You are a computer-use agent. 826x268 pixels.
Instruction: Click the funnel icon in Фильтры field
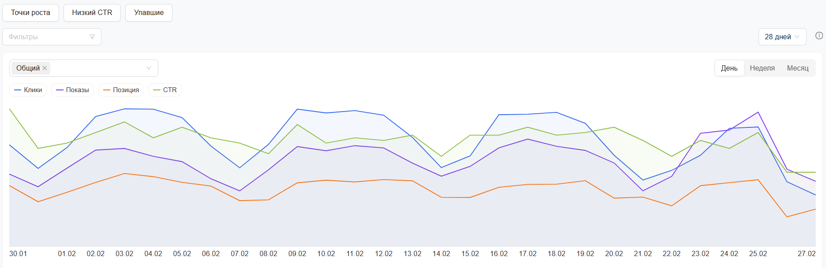click(x=92, y=37)
